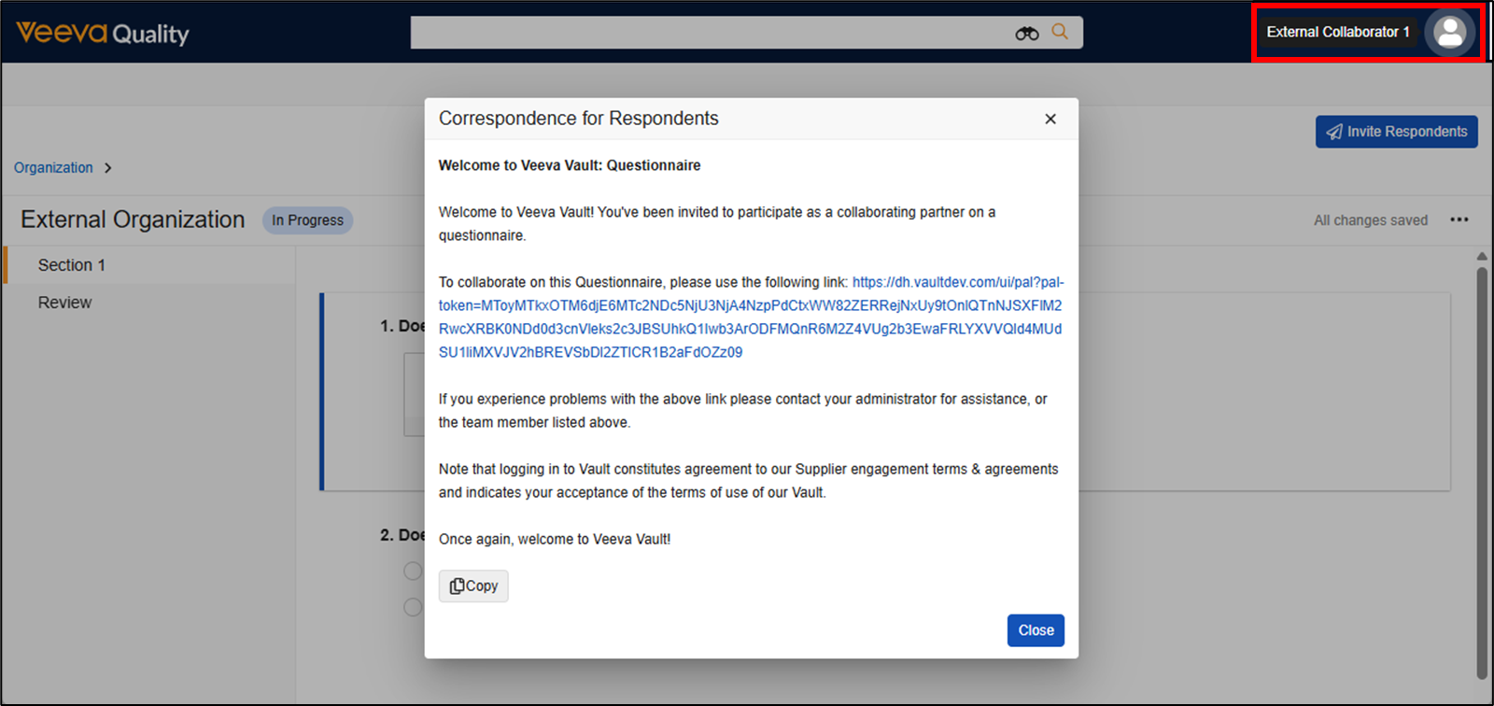This screenshot has width=1494, height=706.
Task: Follow the Organization breadcrumb link
Action: pos(53,168)
